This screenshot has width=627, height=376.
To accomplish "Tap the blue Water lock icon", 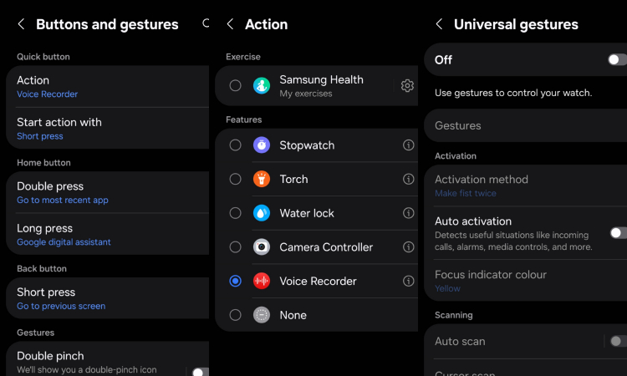I will click(262, 213).
